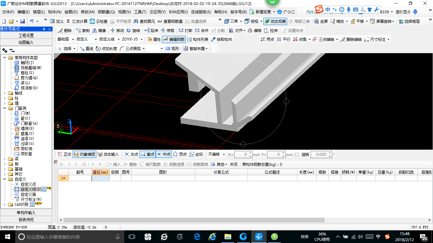Toggle 编辑钢筋 edit rebar mode
Viewport: 433px width, 243px height.
174,39
